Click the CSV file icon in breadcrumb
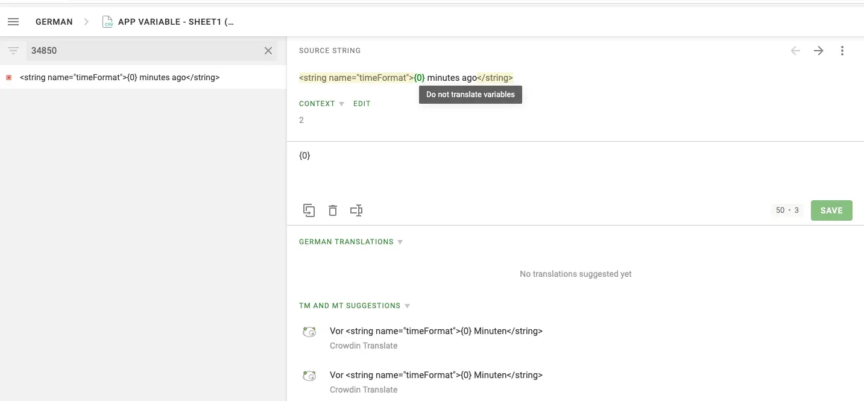 click(x=108, y=22)
